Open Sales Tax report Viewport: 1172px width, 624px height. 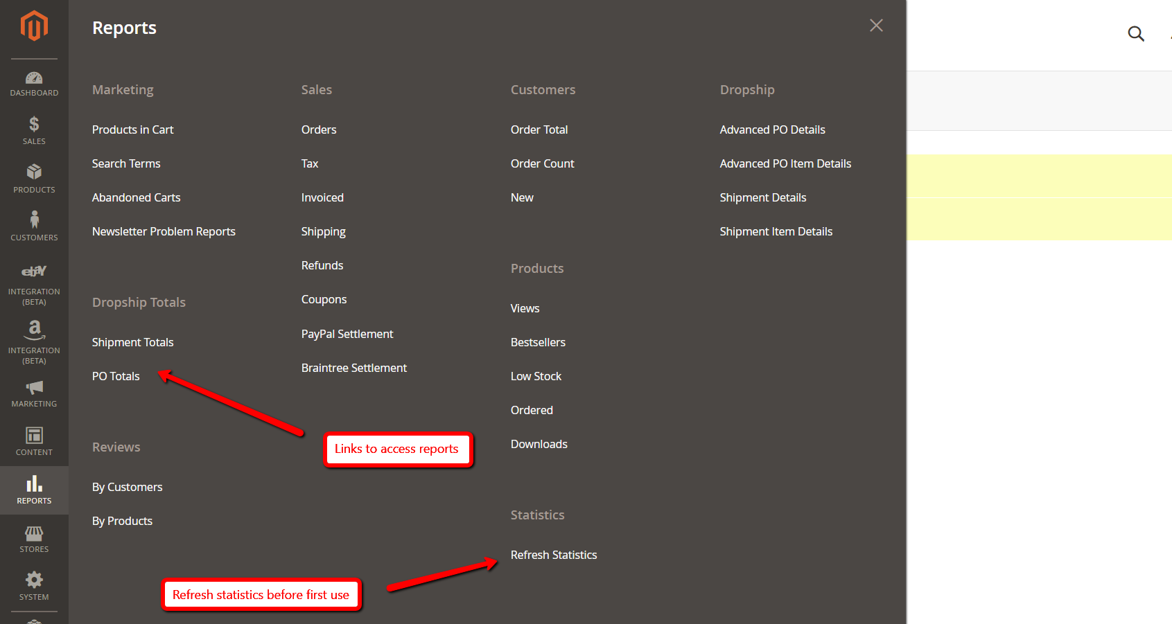pyautogui.click(x=310, y=163)
